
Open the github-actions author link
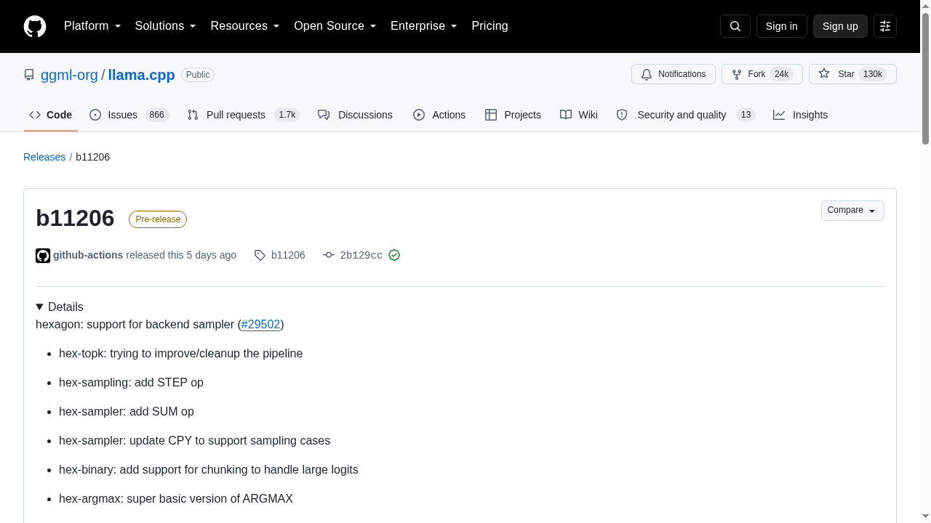click(88, 255)
